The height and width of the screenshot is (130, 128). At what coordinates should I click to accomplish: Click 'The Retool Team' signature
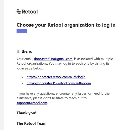[31, 123]
